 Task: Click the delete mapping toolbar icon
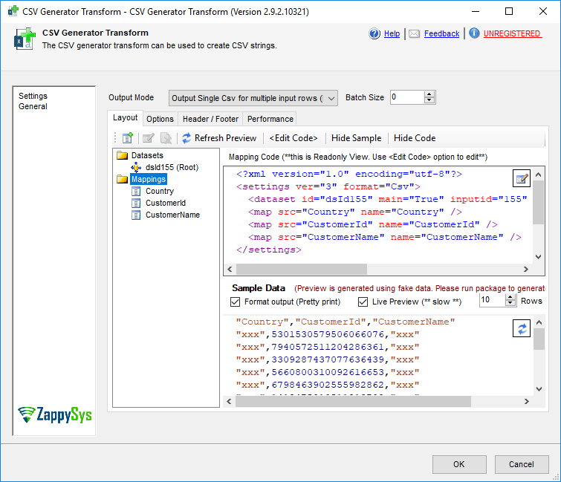coord(166,138)
